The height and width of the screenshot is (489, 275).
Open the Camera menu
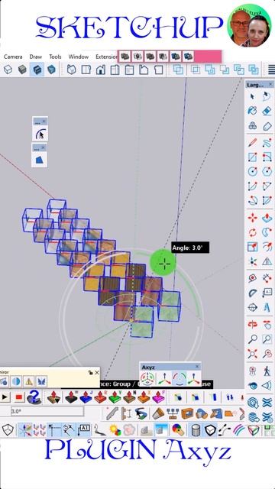pyautogui.click(x=13, y=57)
